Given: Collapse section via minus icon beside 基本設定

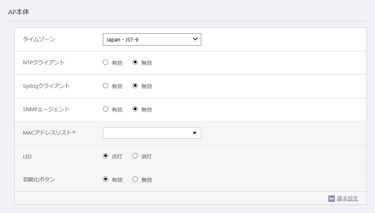Looking at the screenshot, I should [x=332, y=199].
